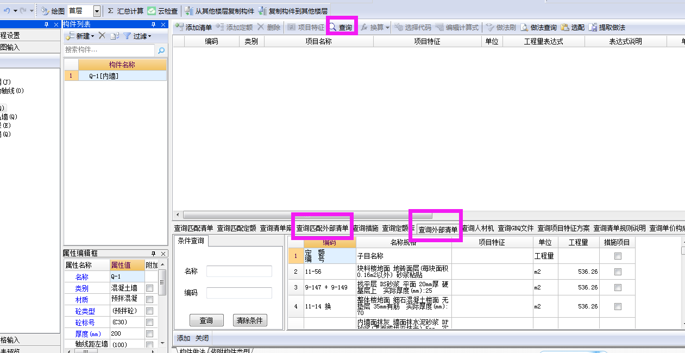Open the 首层 floor dropdown
The width and height of the screenshot is (685, 353).
(97, 11)
